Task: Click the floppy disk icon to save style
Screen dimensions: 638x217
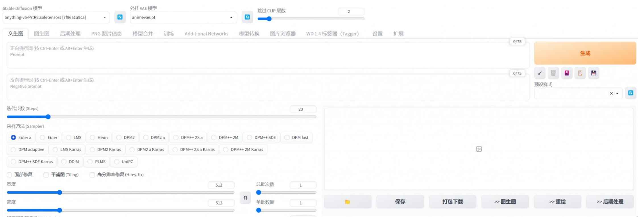Action: [594, 73]
